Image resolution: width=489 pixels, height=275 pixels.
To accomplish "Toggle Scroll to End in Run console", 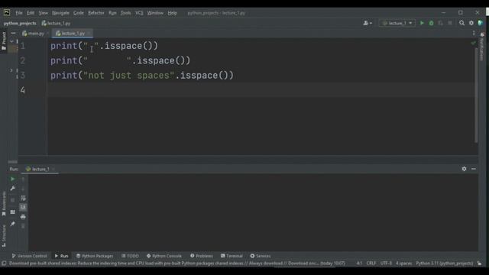I will tap(23, 207).
